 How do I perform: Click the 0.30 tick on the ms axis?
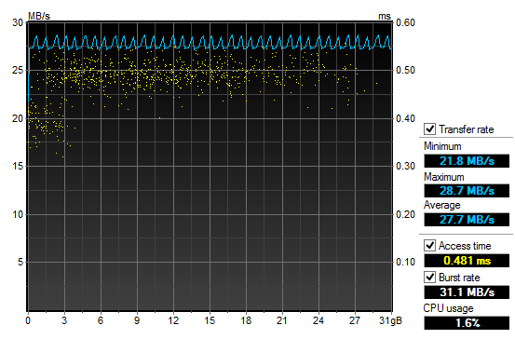[x=405, y=166]
